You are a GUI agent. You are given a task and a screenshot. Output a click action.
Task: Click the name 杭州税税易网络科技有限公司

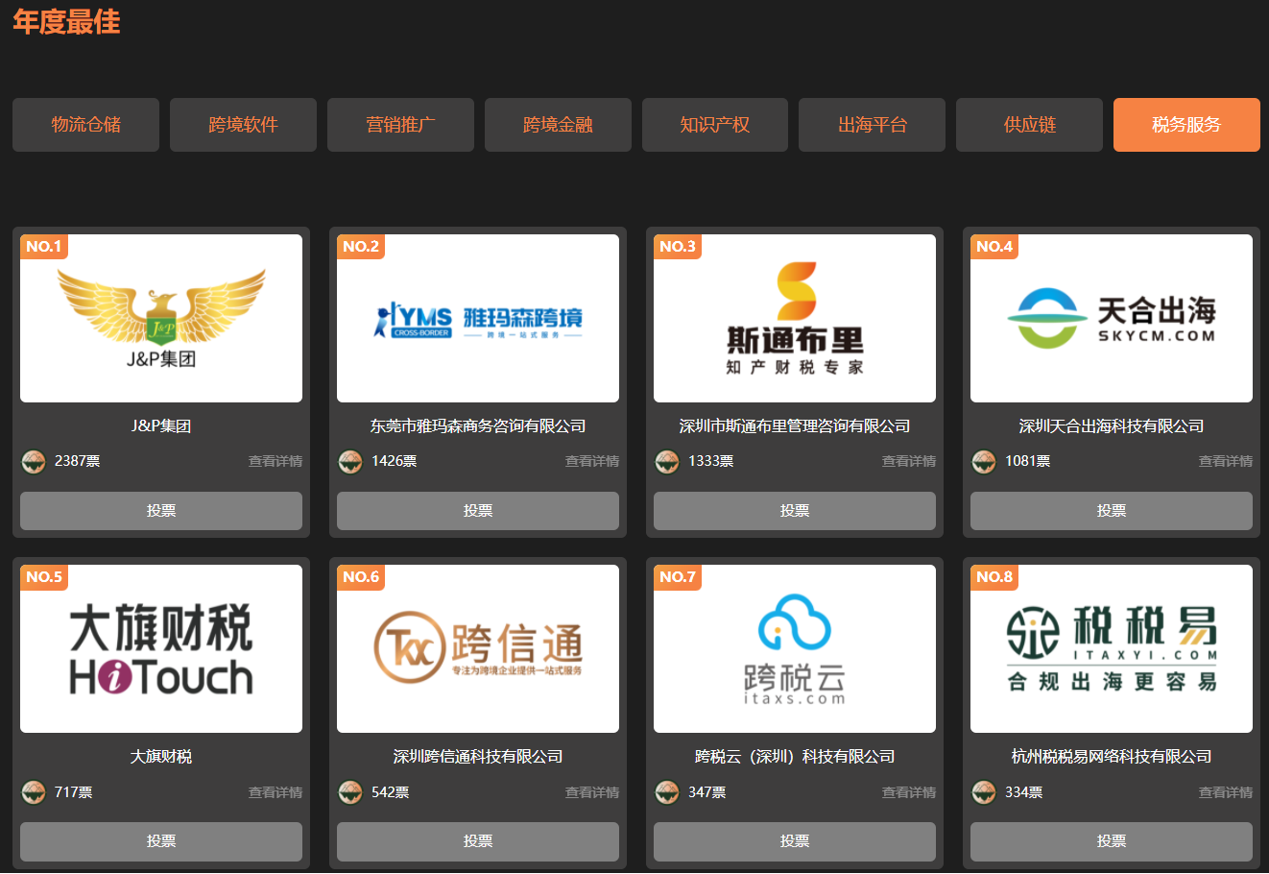(1112, 757)
